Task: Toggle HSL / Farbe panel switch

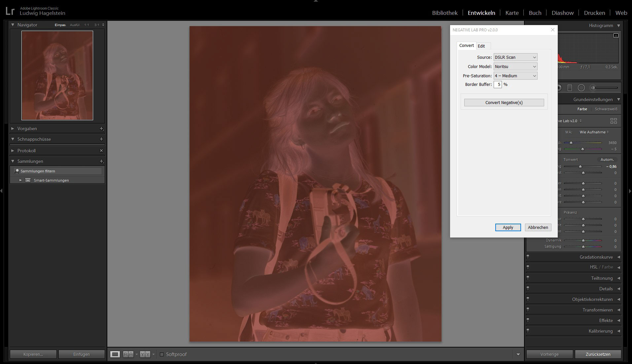Action: tap(528, 267)
